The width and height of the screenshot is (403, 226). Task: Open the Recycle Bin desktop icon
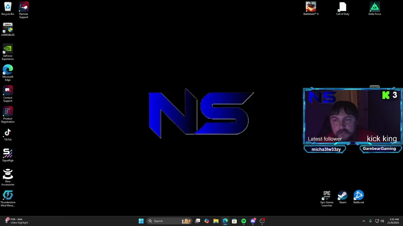click(8, 9)
